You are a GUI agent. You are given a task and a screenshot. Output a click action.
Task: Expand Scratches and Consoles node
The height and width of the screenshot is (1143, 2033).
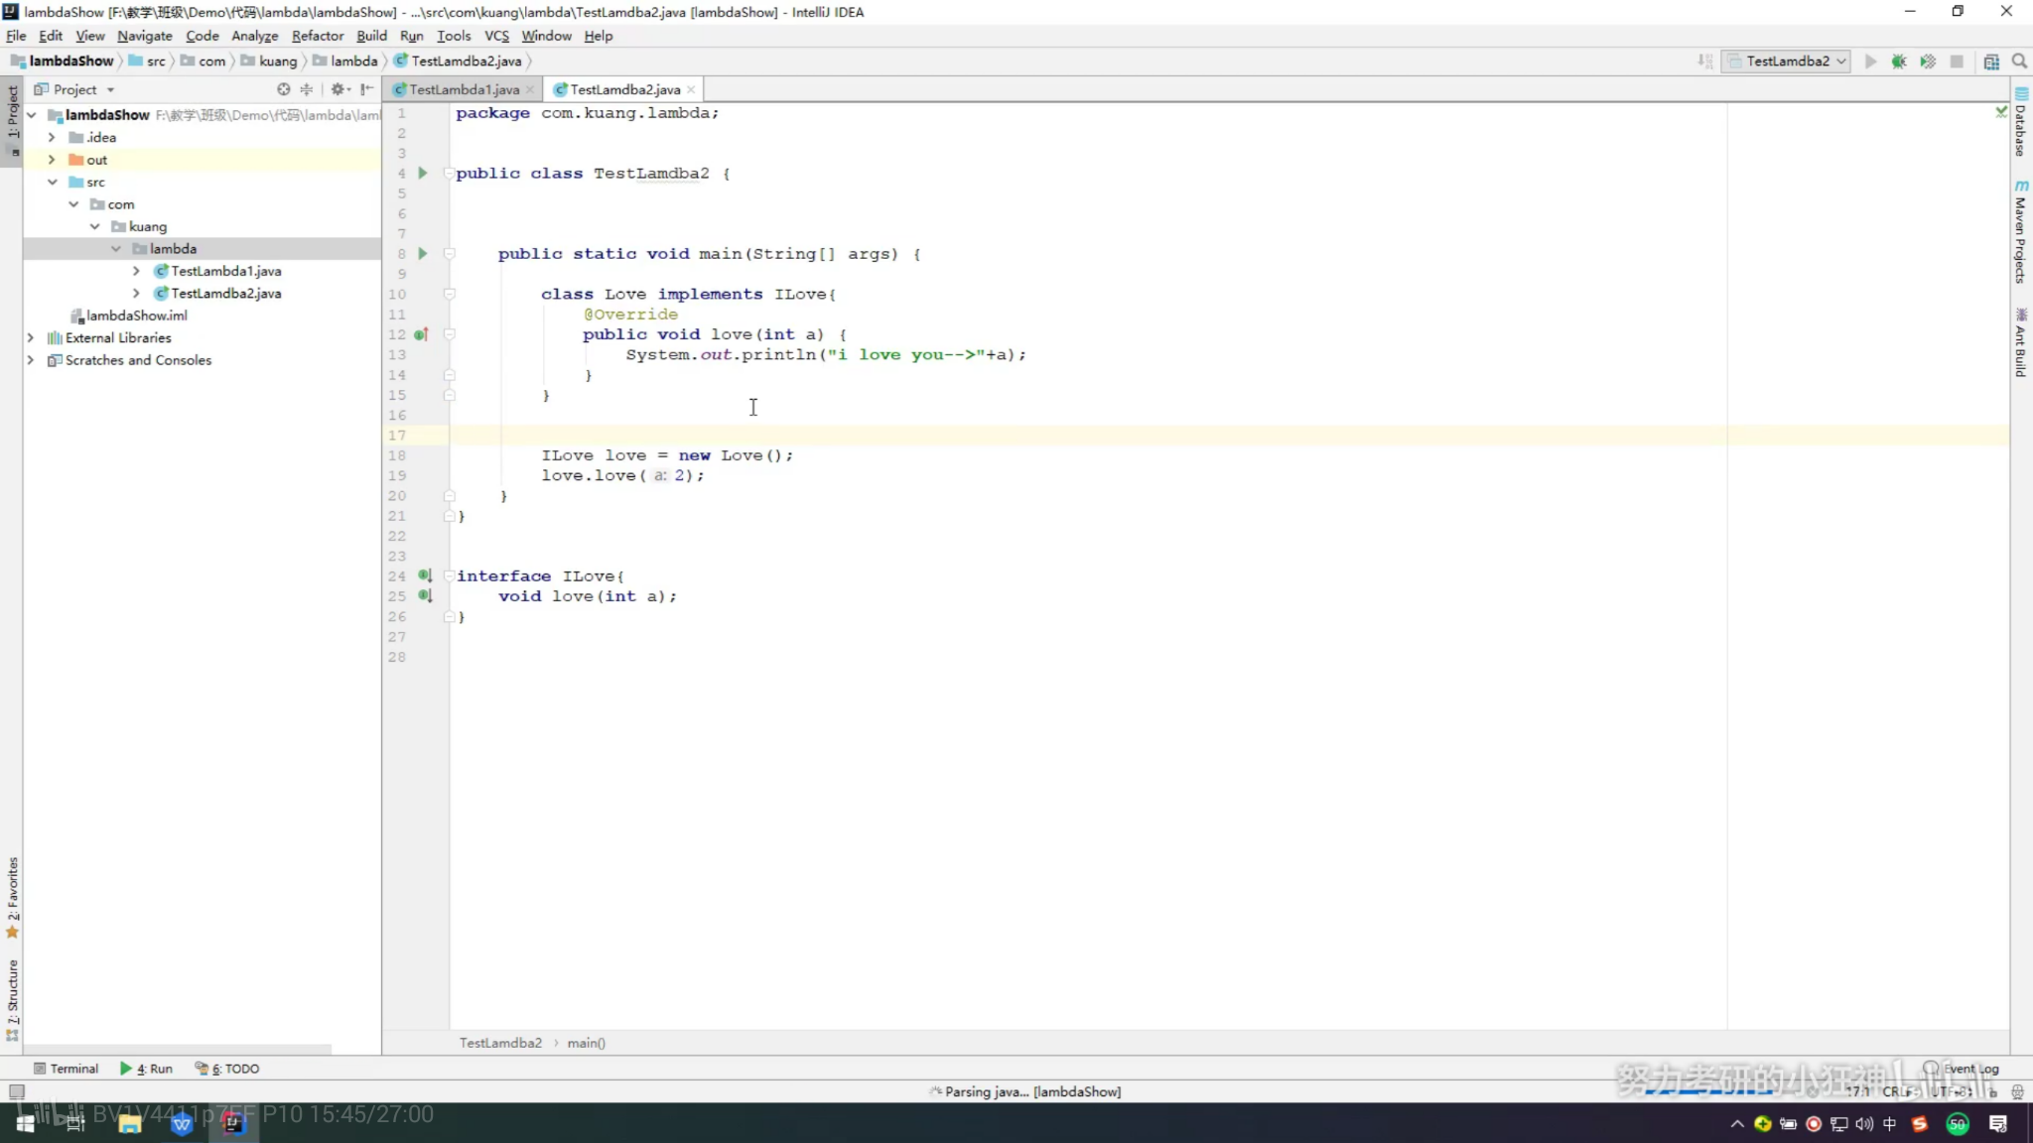pyautogui.click(x=31, y=360)
